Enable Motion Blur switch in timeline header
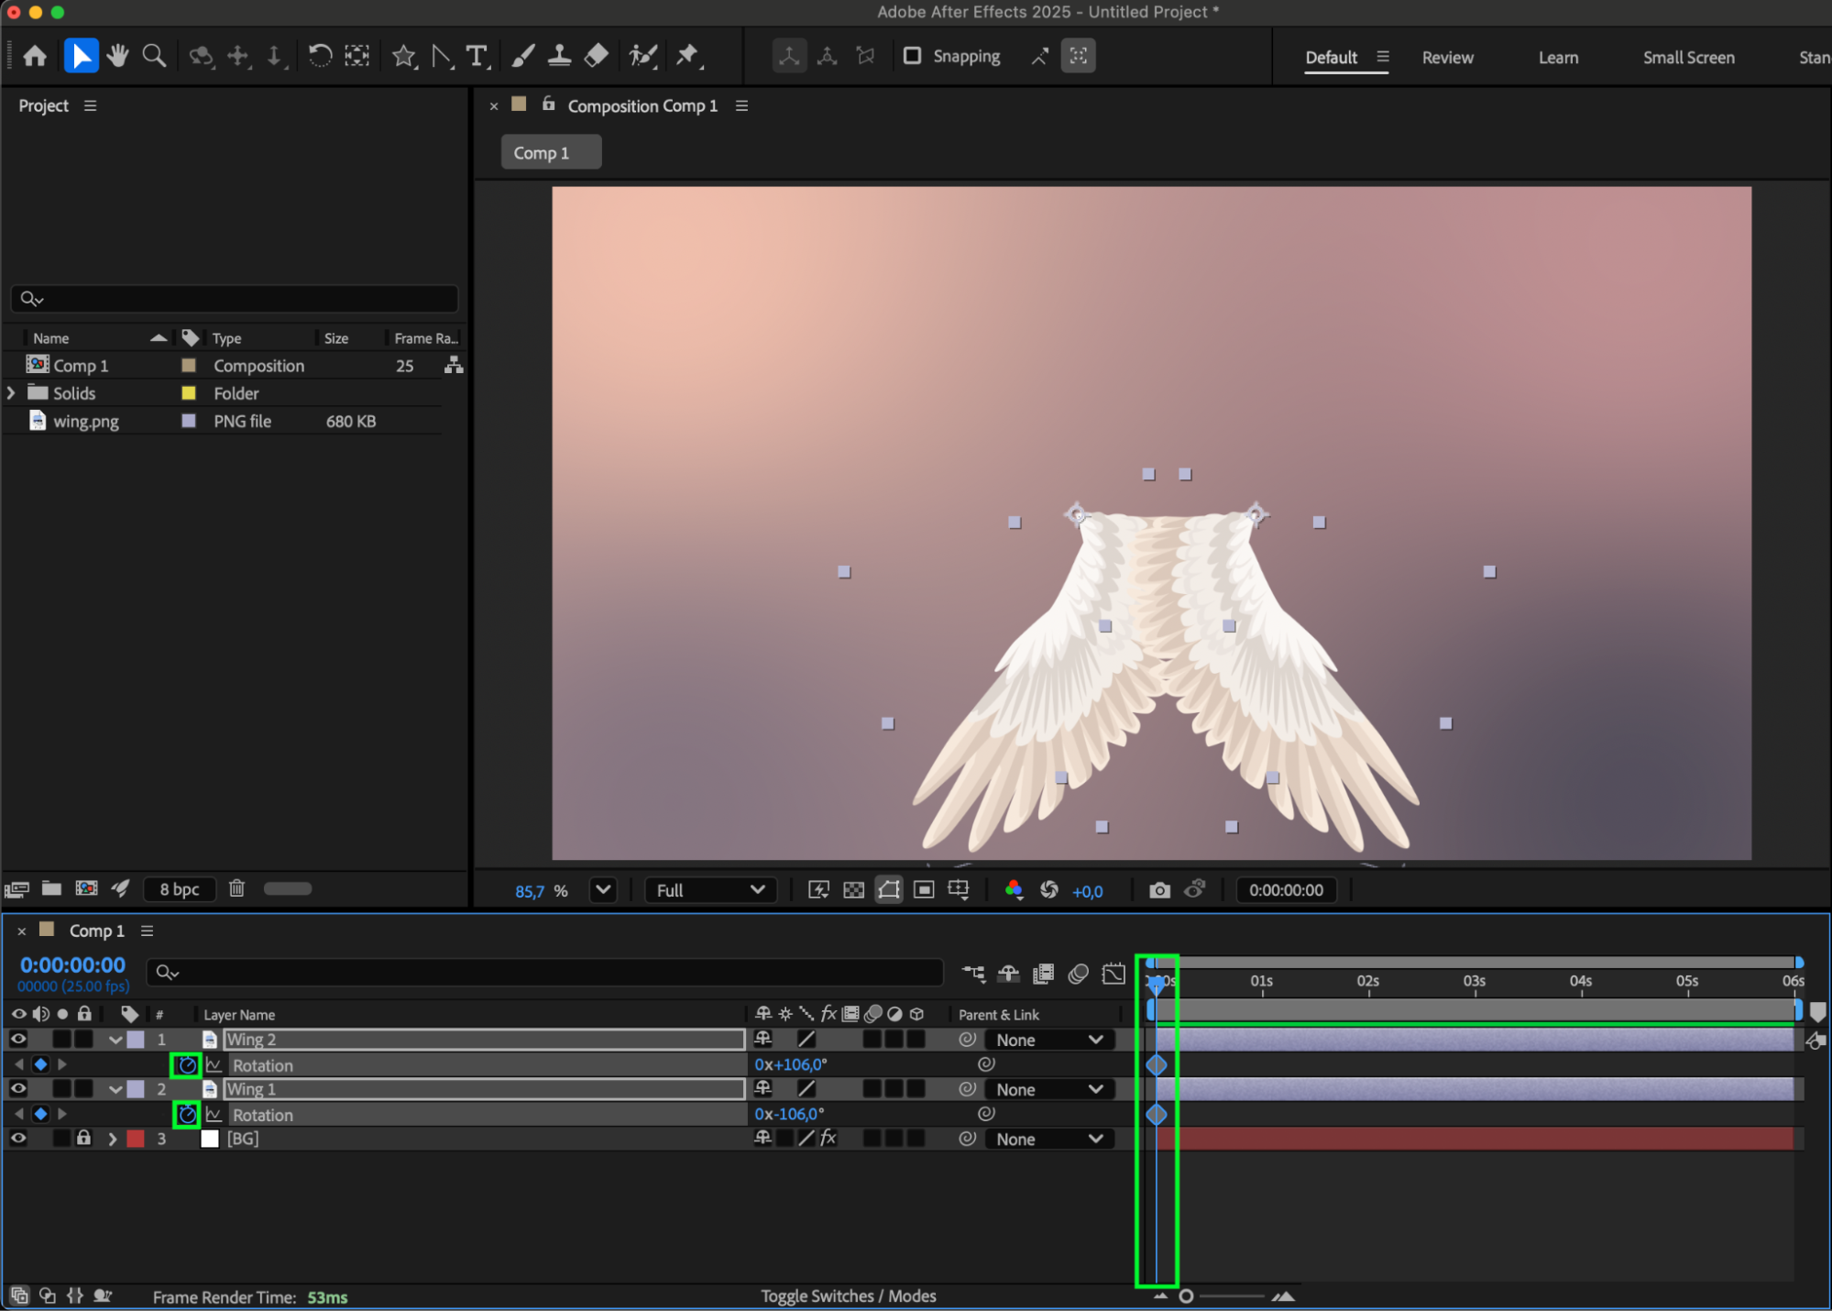Viewport: 1832px width, 1311px height. 1078,974
